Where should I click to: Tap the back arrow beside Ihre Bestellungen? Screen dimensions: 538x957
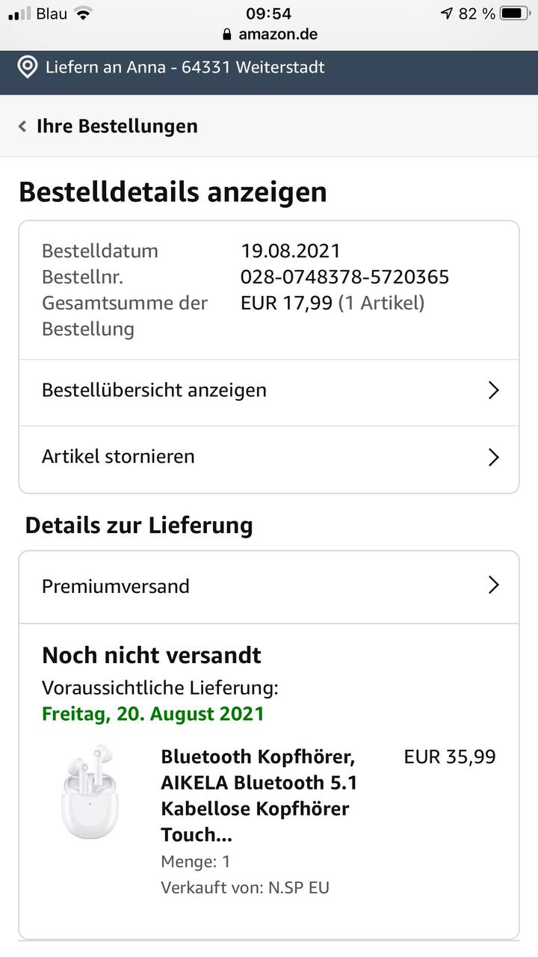coord(22,126)
